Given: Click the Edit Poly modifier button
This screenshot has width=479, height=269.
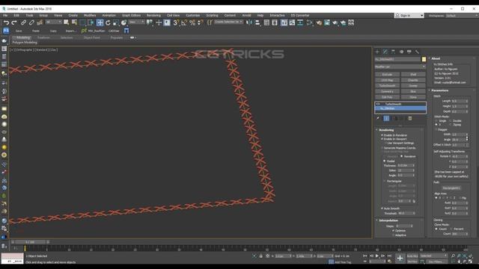Looking at the screenshot, I should pos(387,97).
